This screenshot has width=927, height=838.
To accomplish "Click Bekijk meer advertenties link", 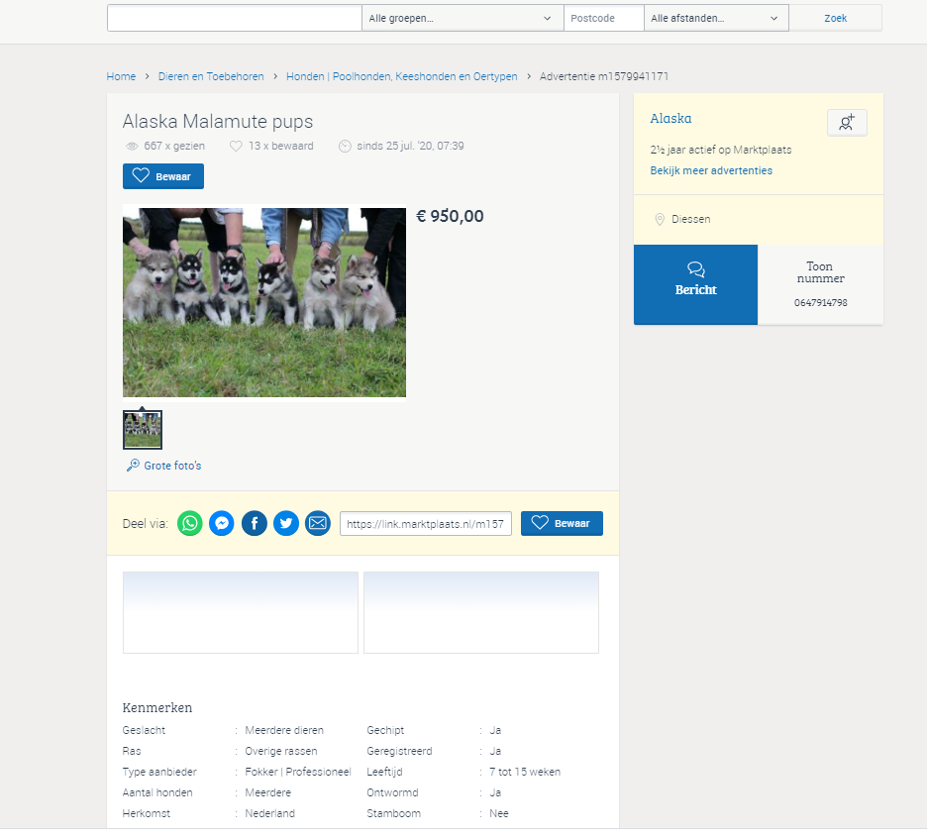I will pos(711,170).
